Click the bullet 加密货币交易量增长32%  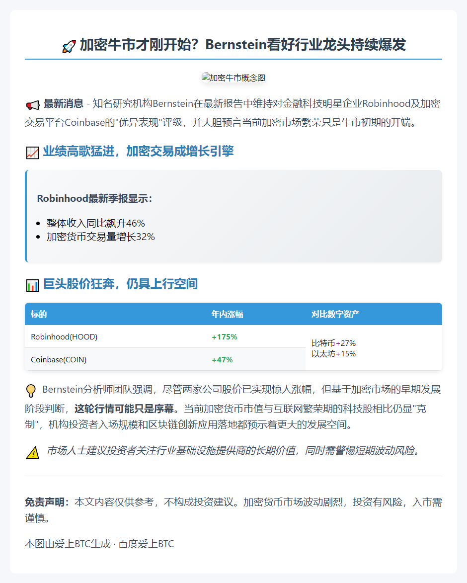click(x=100, y=237)
